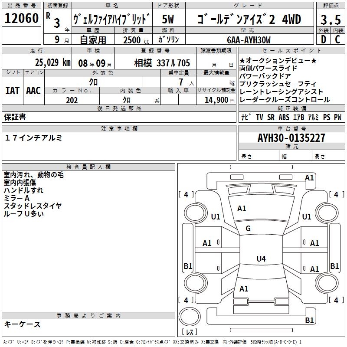Select the G windshield chip mark
347x347 pixels.
tap(248, 229)
